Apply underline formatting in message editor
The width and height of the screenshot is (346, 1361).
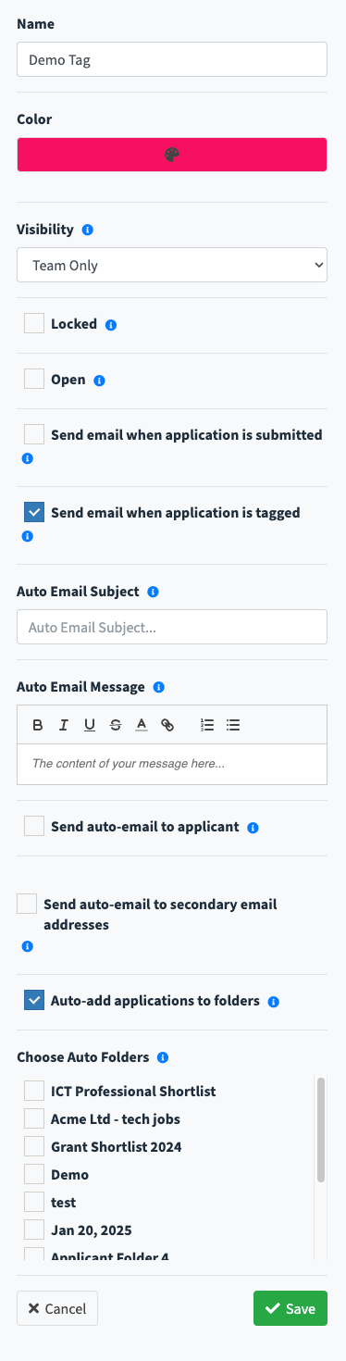90,725
